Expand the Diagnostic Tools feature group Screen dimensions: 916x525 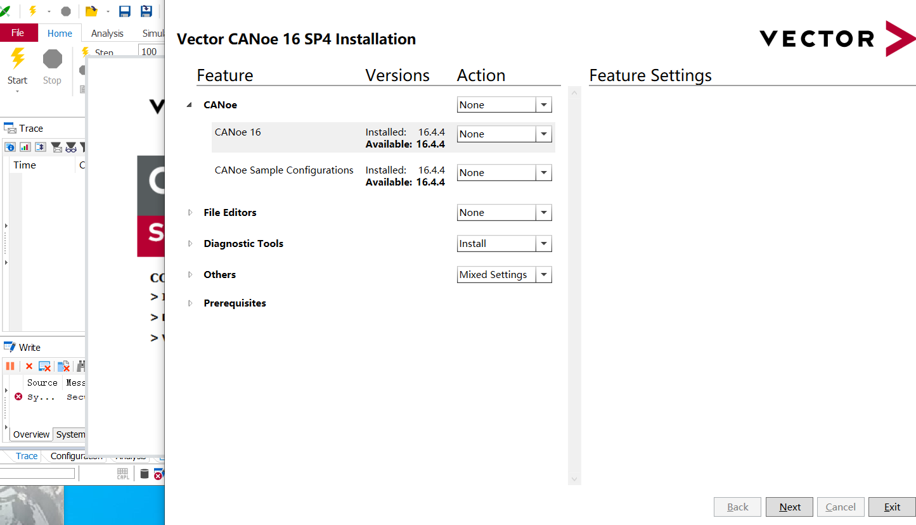click(x=190, y=244)
